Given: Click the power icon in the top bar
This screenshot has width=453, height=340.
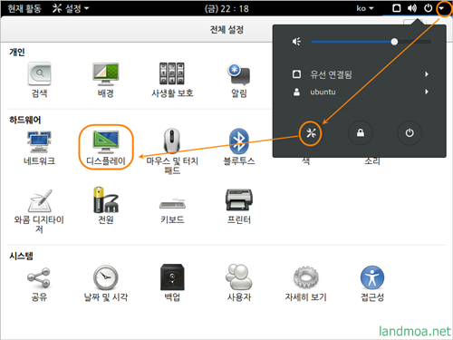Looking at the screenshot, I should [x=428, y=8].
